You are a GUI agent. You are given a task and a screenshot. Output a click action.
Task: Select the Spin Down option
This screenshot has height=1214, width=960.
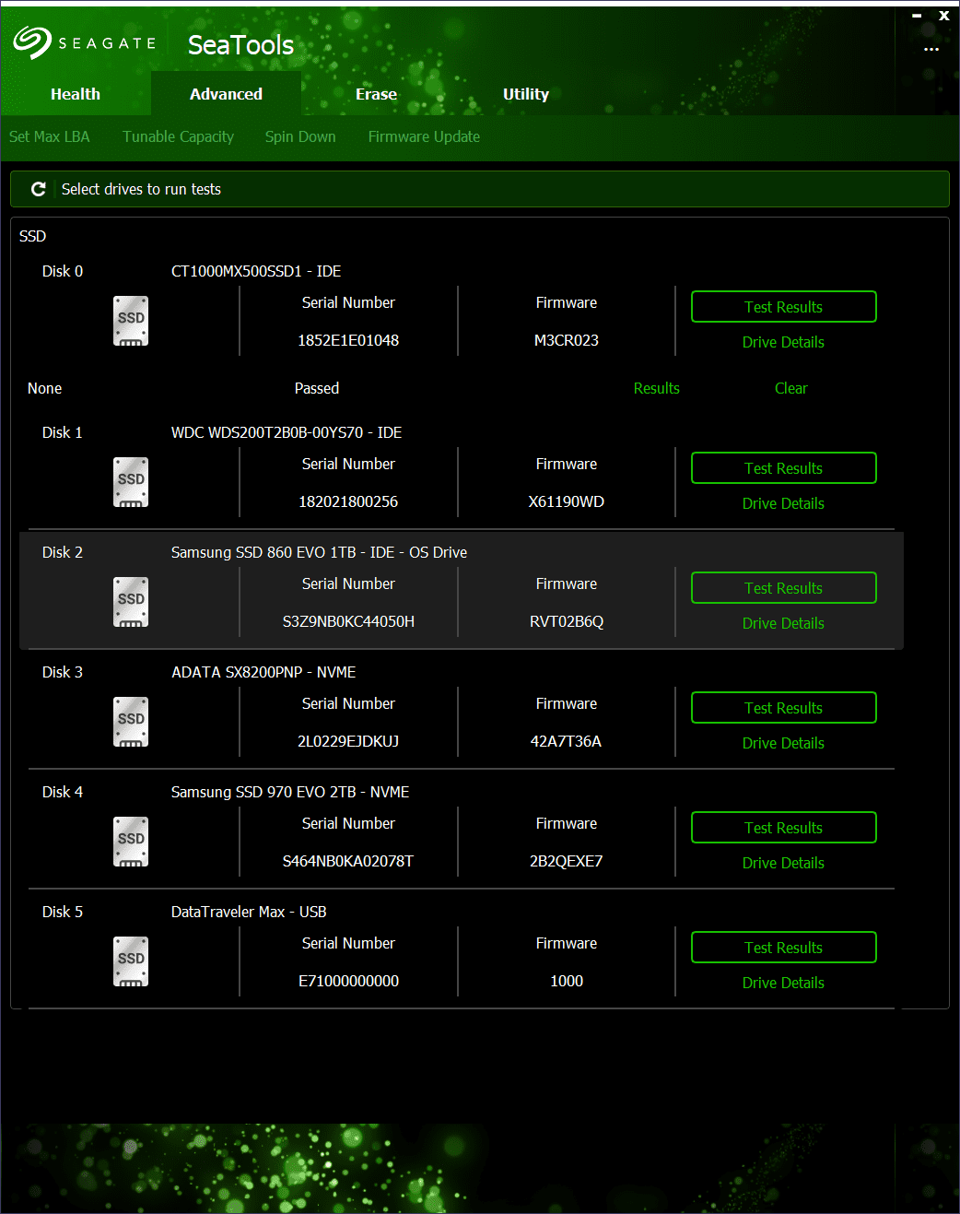[x=300, y=136]
